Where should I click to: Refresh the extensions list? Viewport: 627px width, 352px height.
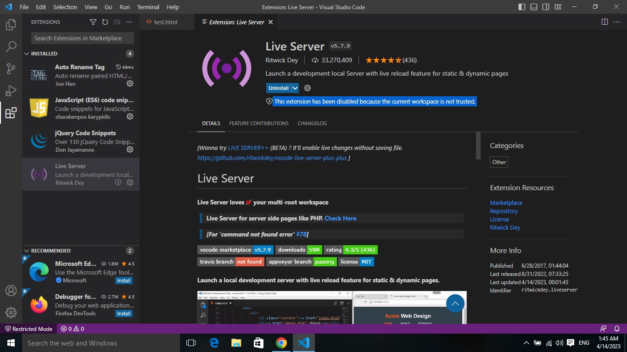(105, 22)
